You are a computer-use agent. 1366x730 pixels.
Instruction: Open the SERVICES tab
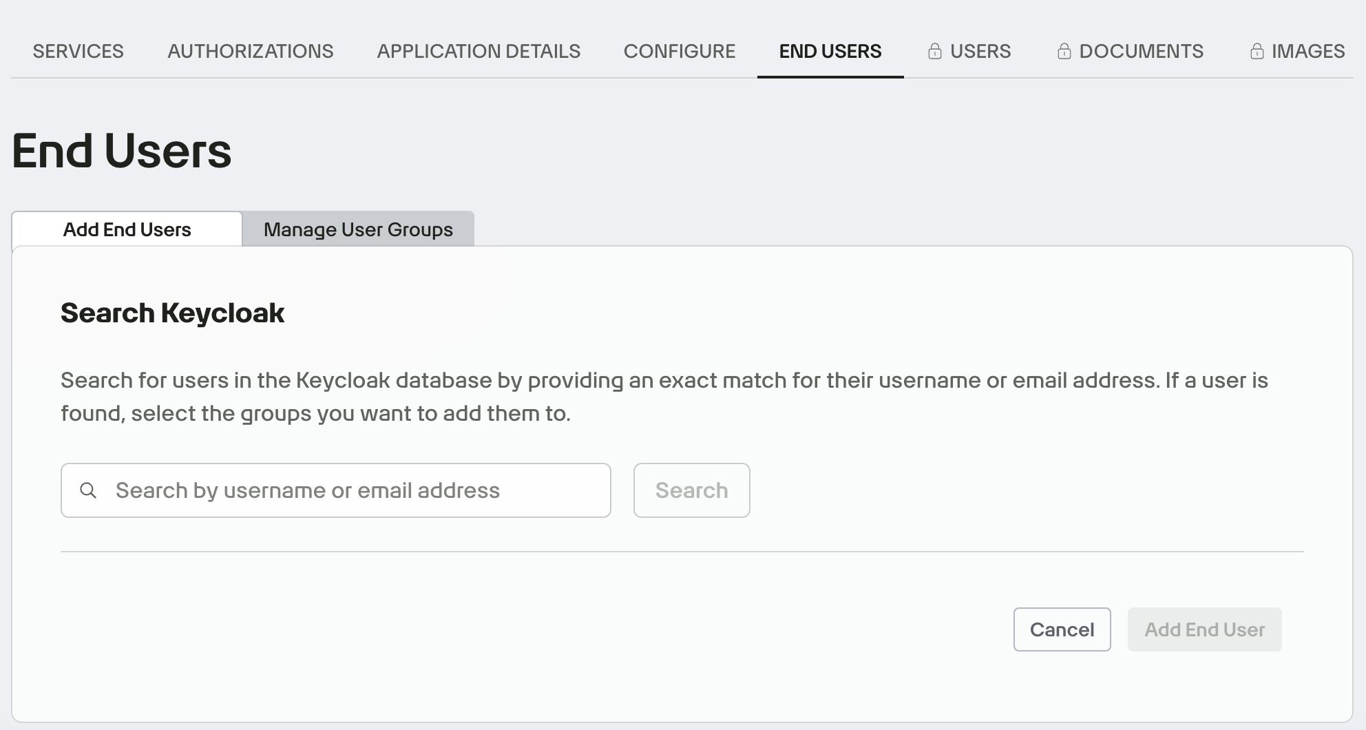pyautogui.click(x=78, y=52)
